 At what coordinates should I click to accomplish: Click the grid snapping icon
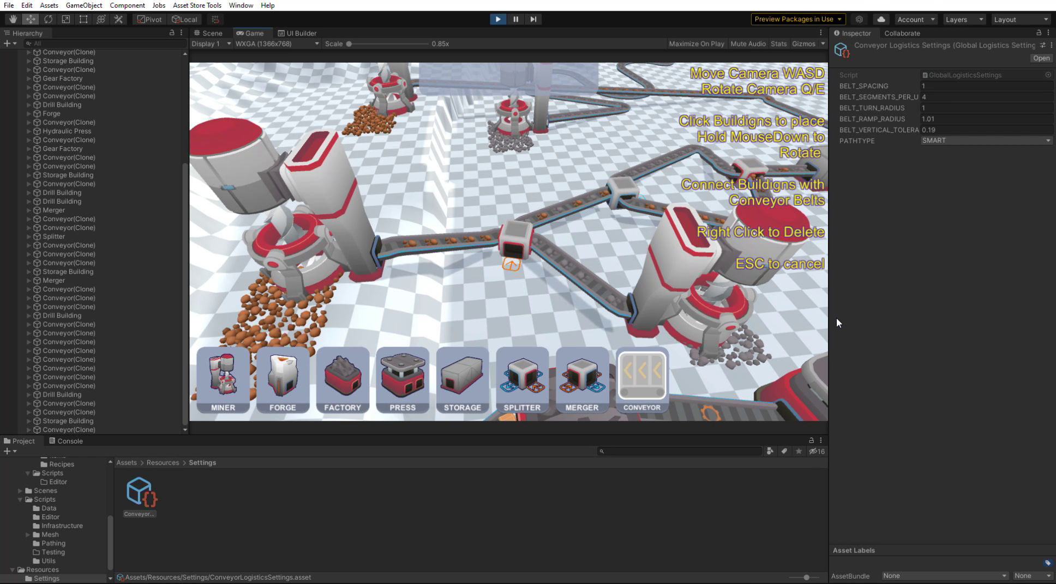pos(215,19)
